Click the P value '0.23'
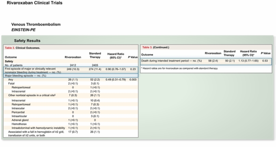 click(133, 69)
